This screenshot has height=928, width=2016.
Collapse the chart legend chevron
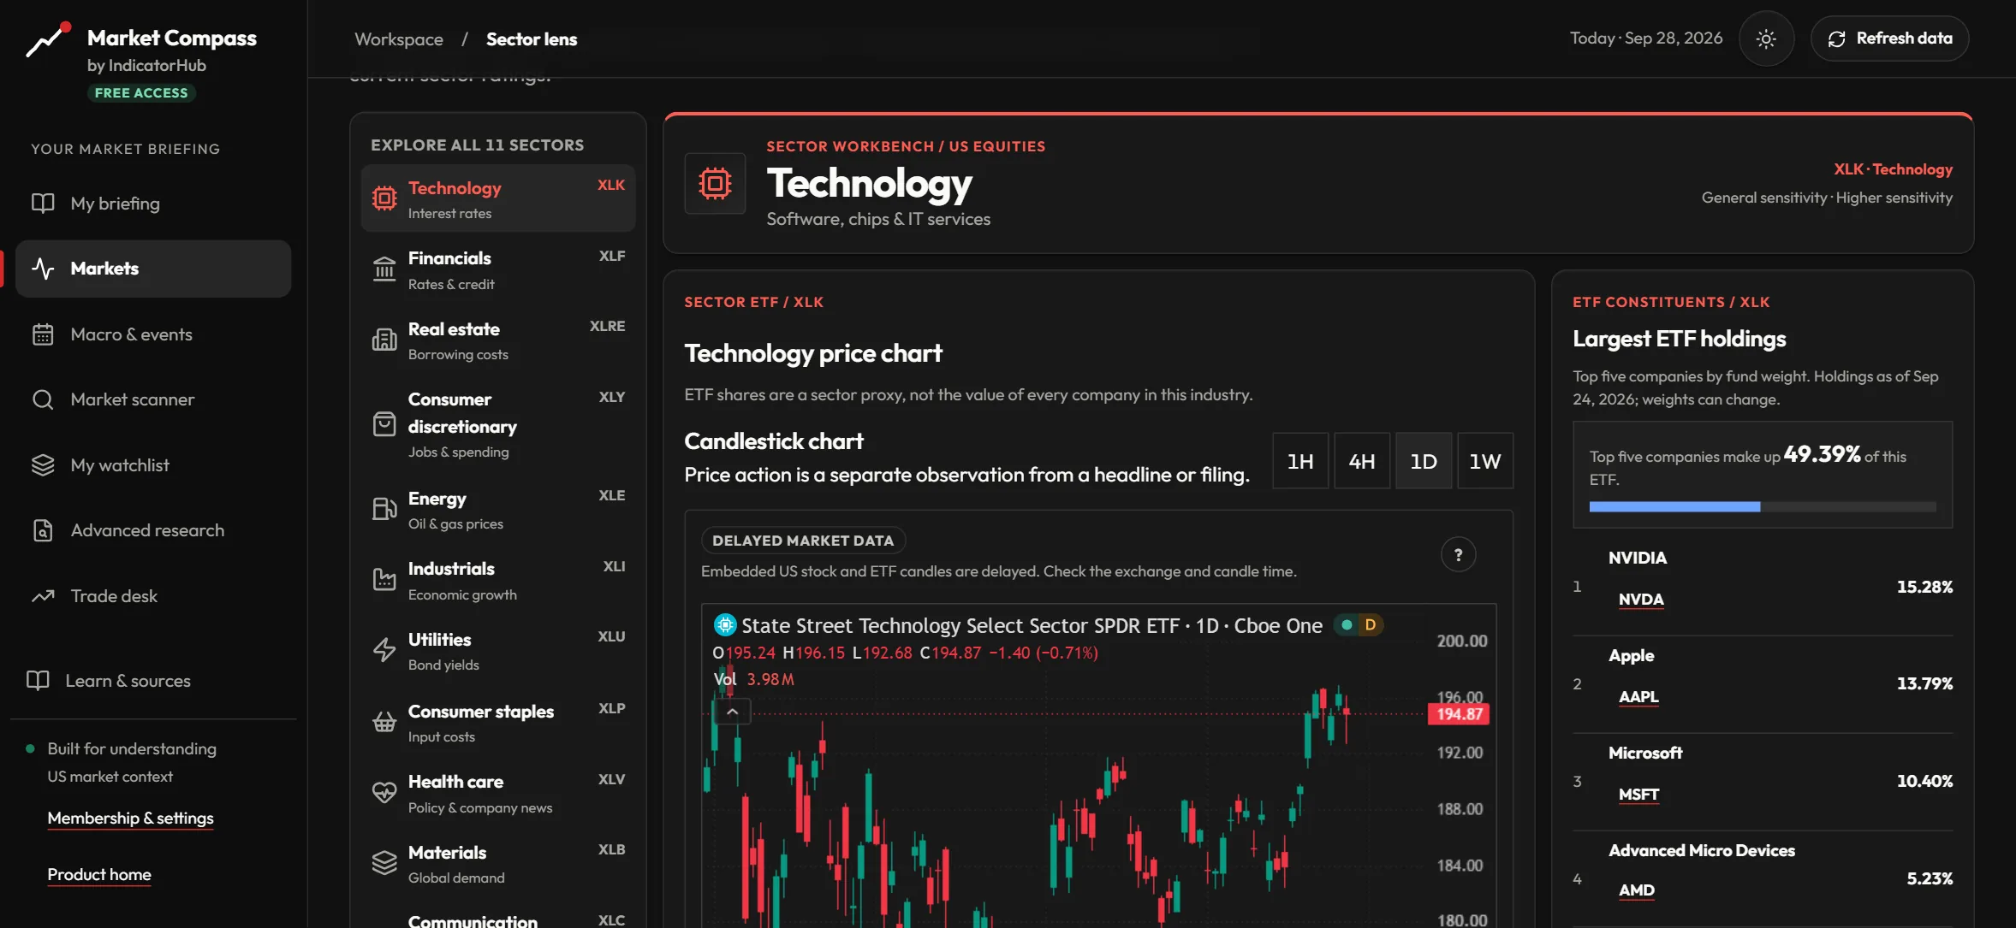click(733, 712)
